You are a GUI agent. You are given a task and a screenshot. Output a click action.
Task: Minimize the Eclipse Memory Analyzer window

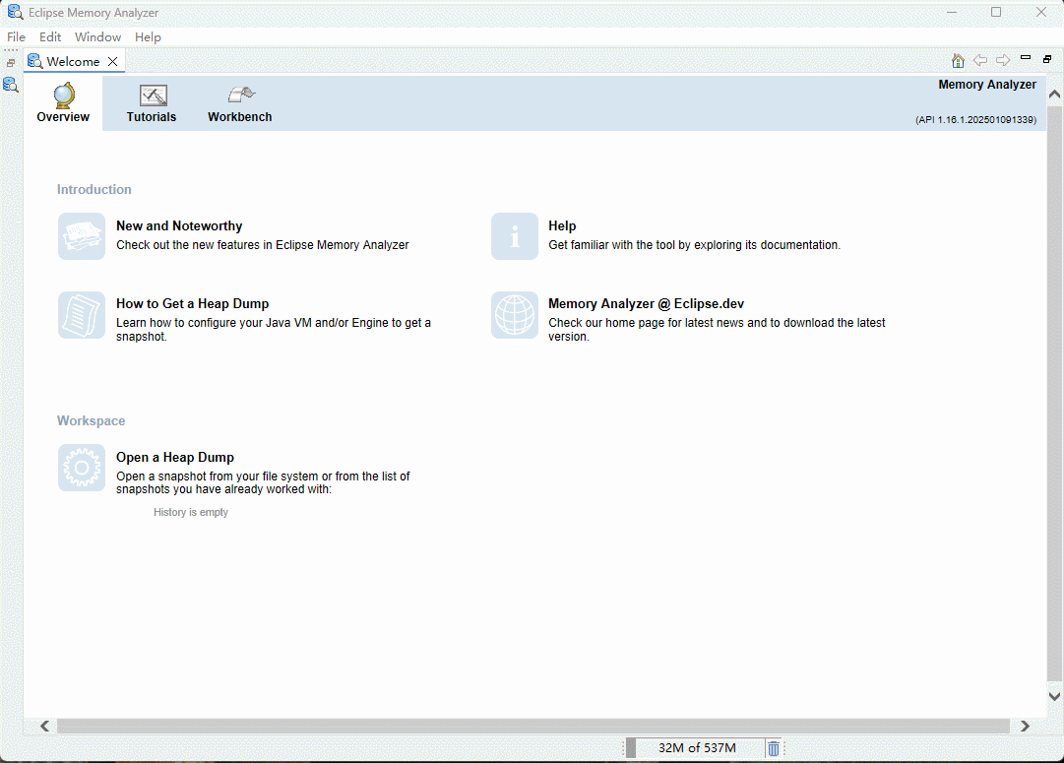[x=952, y=12]
